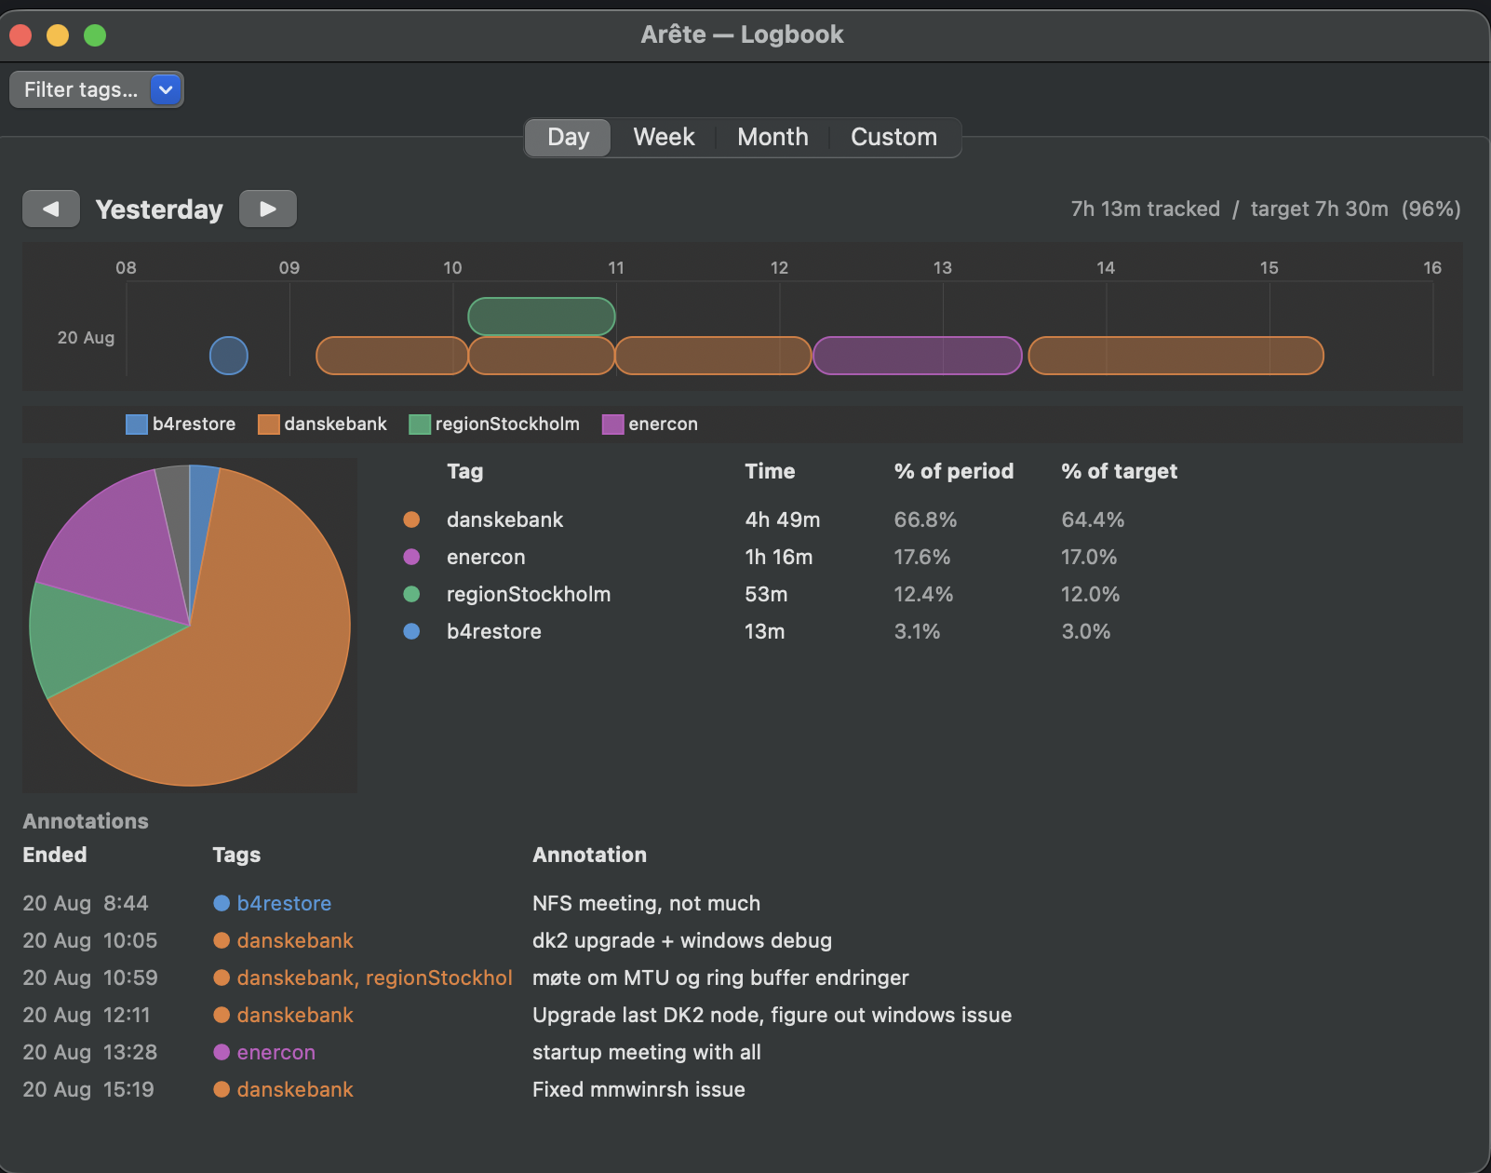Click the green dot beside regionStockholm in the table

[411, 594]
